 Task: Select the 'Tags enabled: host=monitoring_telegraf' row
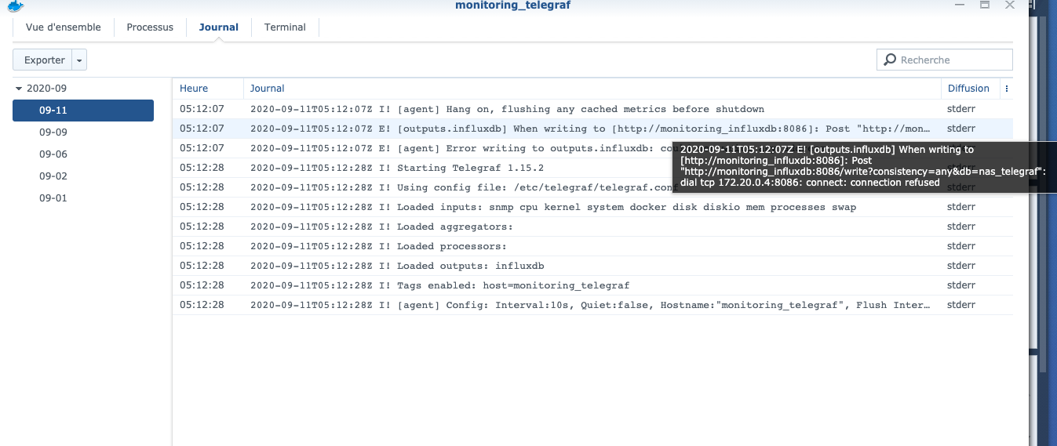click(x=592, y=285)
